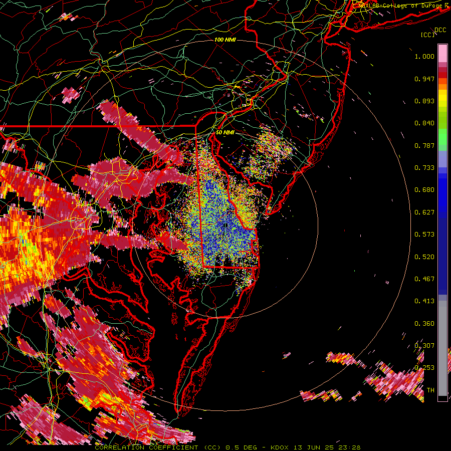This screenshot has height=451, width=451.
Task: Select the 0.840 color scale value
Action: tap(424, 123)
